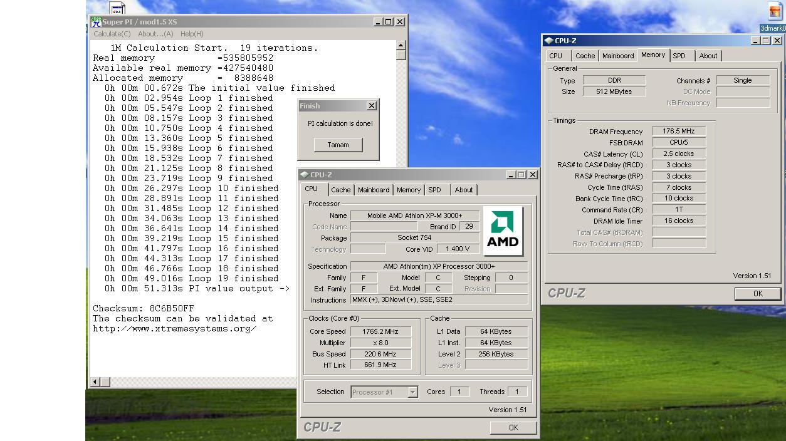Click 'PI calculation is done!' message
The width and height of the screenshot is (786, 441).
[x=340, y=123]
